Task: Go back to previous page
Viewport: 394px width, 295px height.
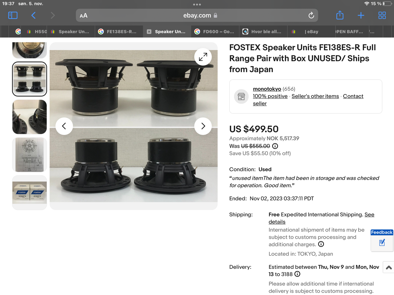Action: pos(33,15)
